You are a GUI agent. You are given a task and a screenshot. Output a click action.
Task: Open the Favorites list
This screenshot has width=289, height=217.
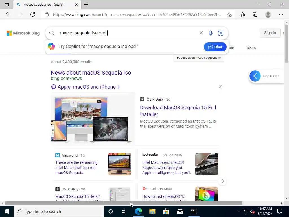(243, 14)
